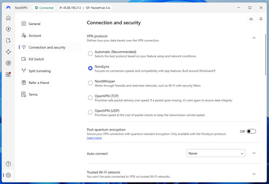The width and height of the screenshot is (269, 184).
Task: Click General settings icon
Action: pos(24,24)
